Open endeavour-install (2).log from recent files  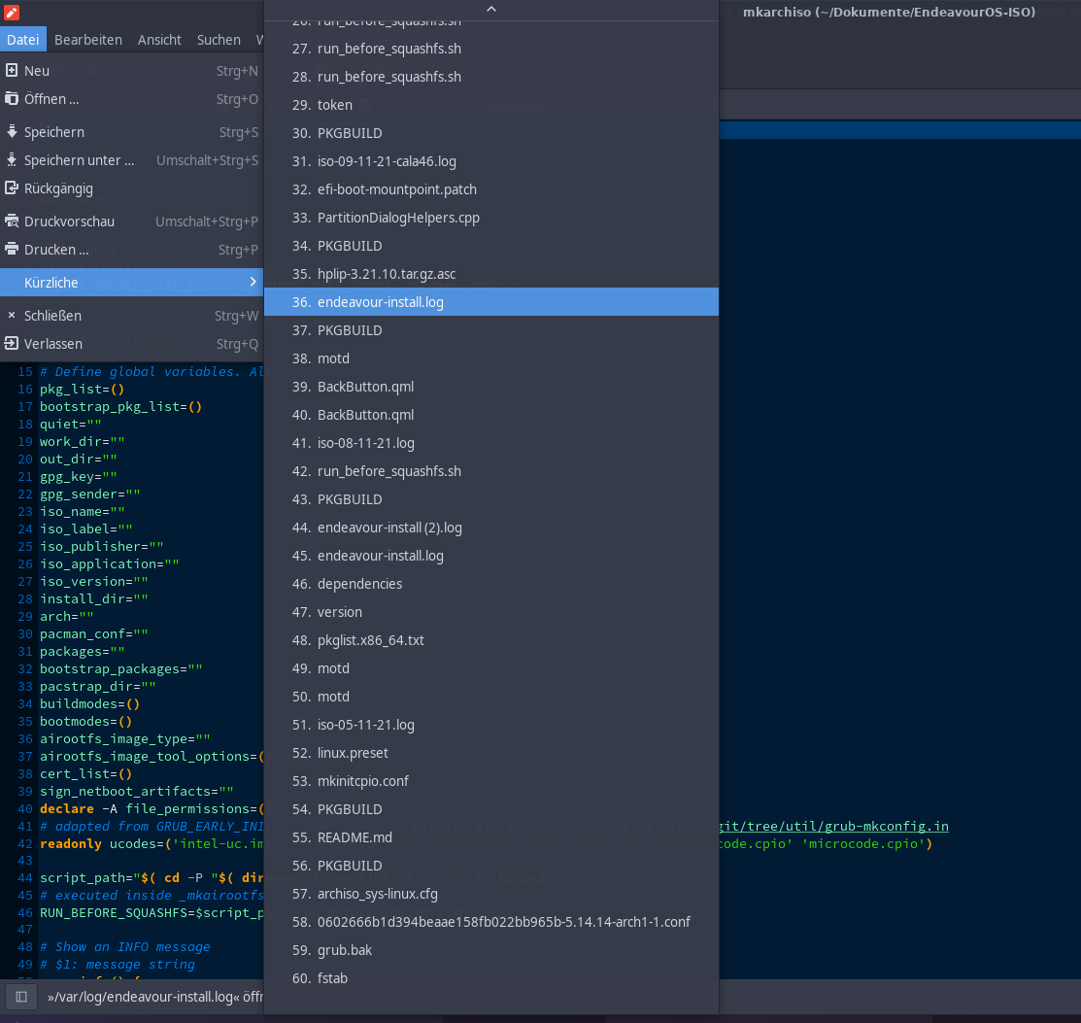pyautogui.click(x=490, y=528)
